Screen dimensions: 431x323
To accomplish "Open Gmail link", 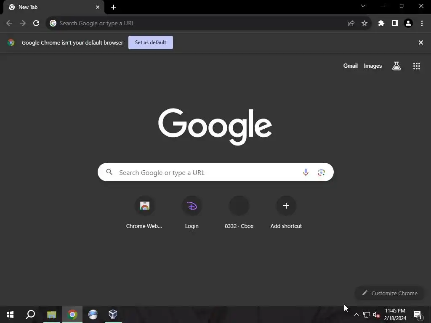I will click(351, 66).
